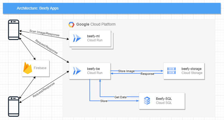Select the beefy-ml Cloud Run icon
224x120 pixels.
tap(77, 38)
